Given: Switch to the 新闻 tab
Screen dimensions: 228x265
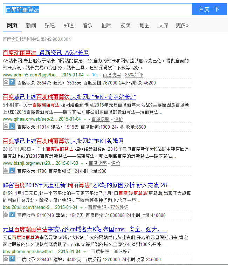Looking at the screenshot, I should pyautogui.click(x=31, y=25).
